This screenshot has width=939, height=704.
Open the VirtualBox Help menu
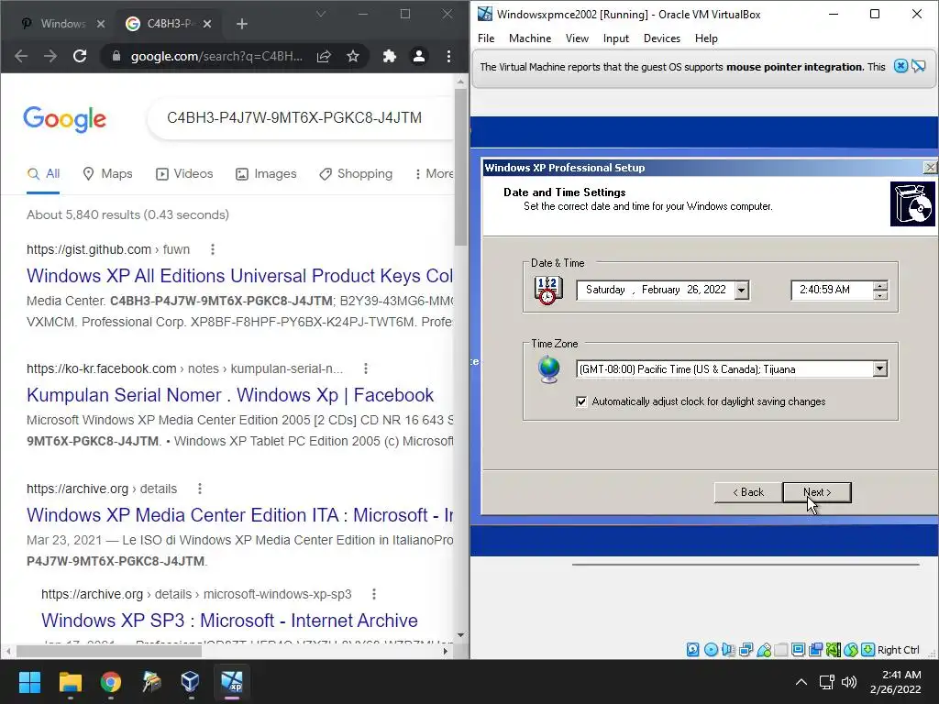pos(706,38)
